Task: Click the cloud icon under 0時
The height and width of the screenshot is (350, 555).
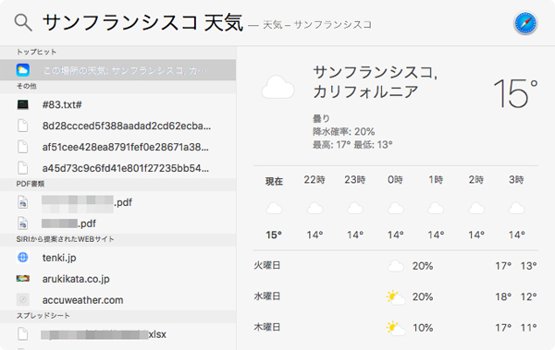Action: [395, 208]
